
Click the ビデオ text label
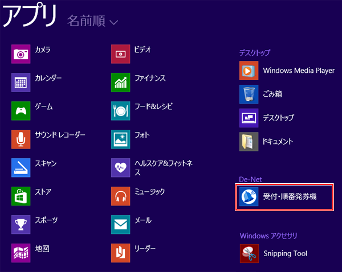(142, 50)
